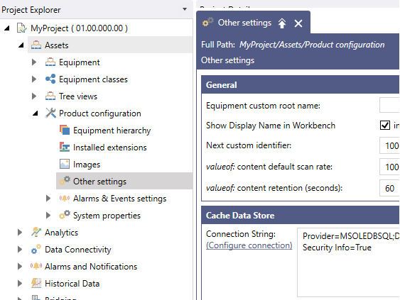Screen dimensions: 400x300
Task: Click the Equipment custom root name field
Action: [x=389, y=105]
